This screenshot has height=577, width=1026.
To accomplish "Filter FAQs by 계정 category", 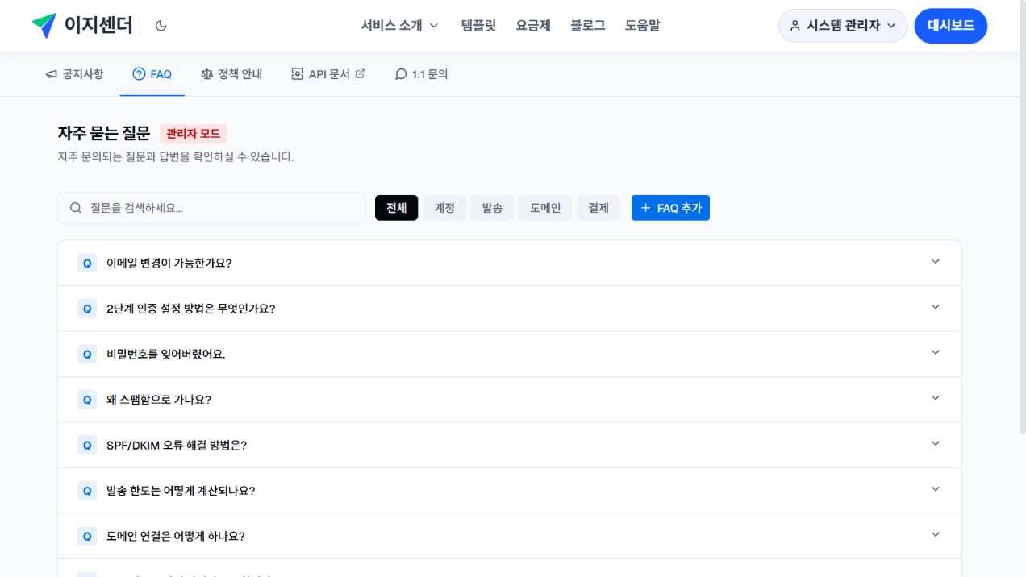I will [x=444, y=208].
